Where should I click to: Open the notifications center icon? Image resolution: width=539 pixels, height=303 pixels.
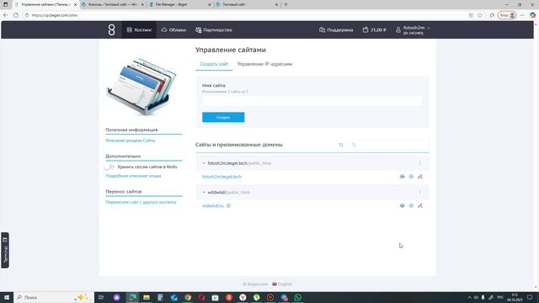(530, 297)
